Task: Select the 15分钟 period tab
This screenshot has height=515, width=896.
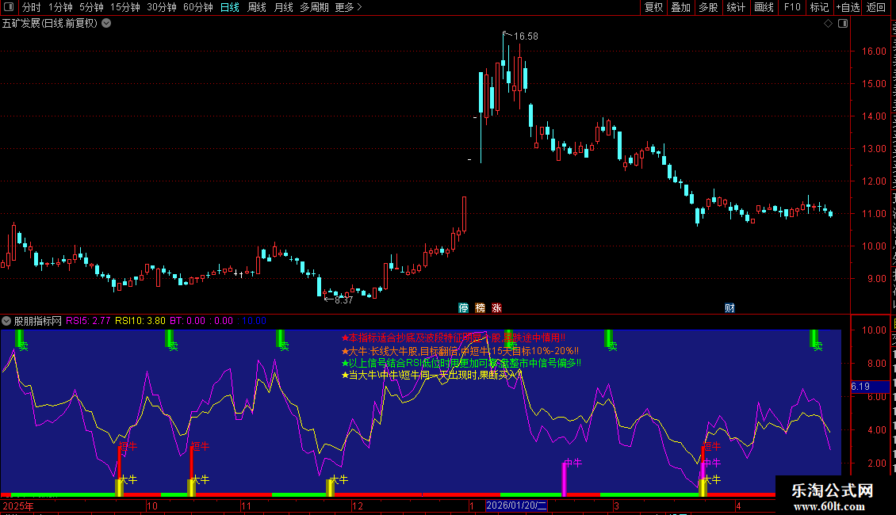Action: click(125, 7)
